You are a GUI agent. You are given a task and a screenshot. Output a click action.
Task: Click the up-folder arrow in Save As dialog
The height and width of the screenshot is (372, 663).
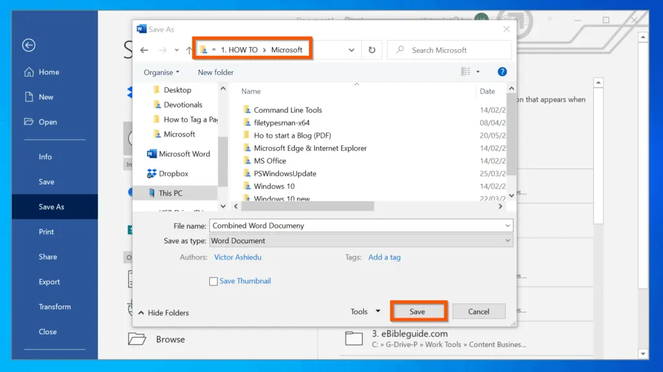[189, 50]
